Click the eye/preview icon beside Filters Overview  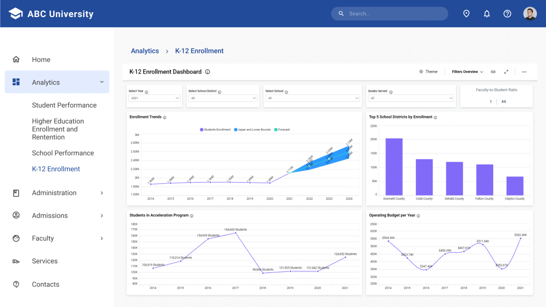coord(493,71)
